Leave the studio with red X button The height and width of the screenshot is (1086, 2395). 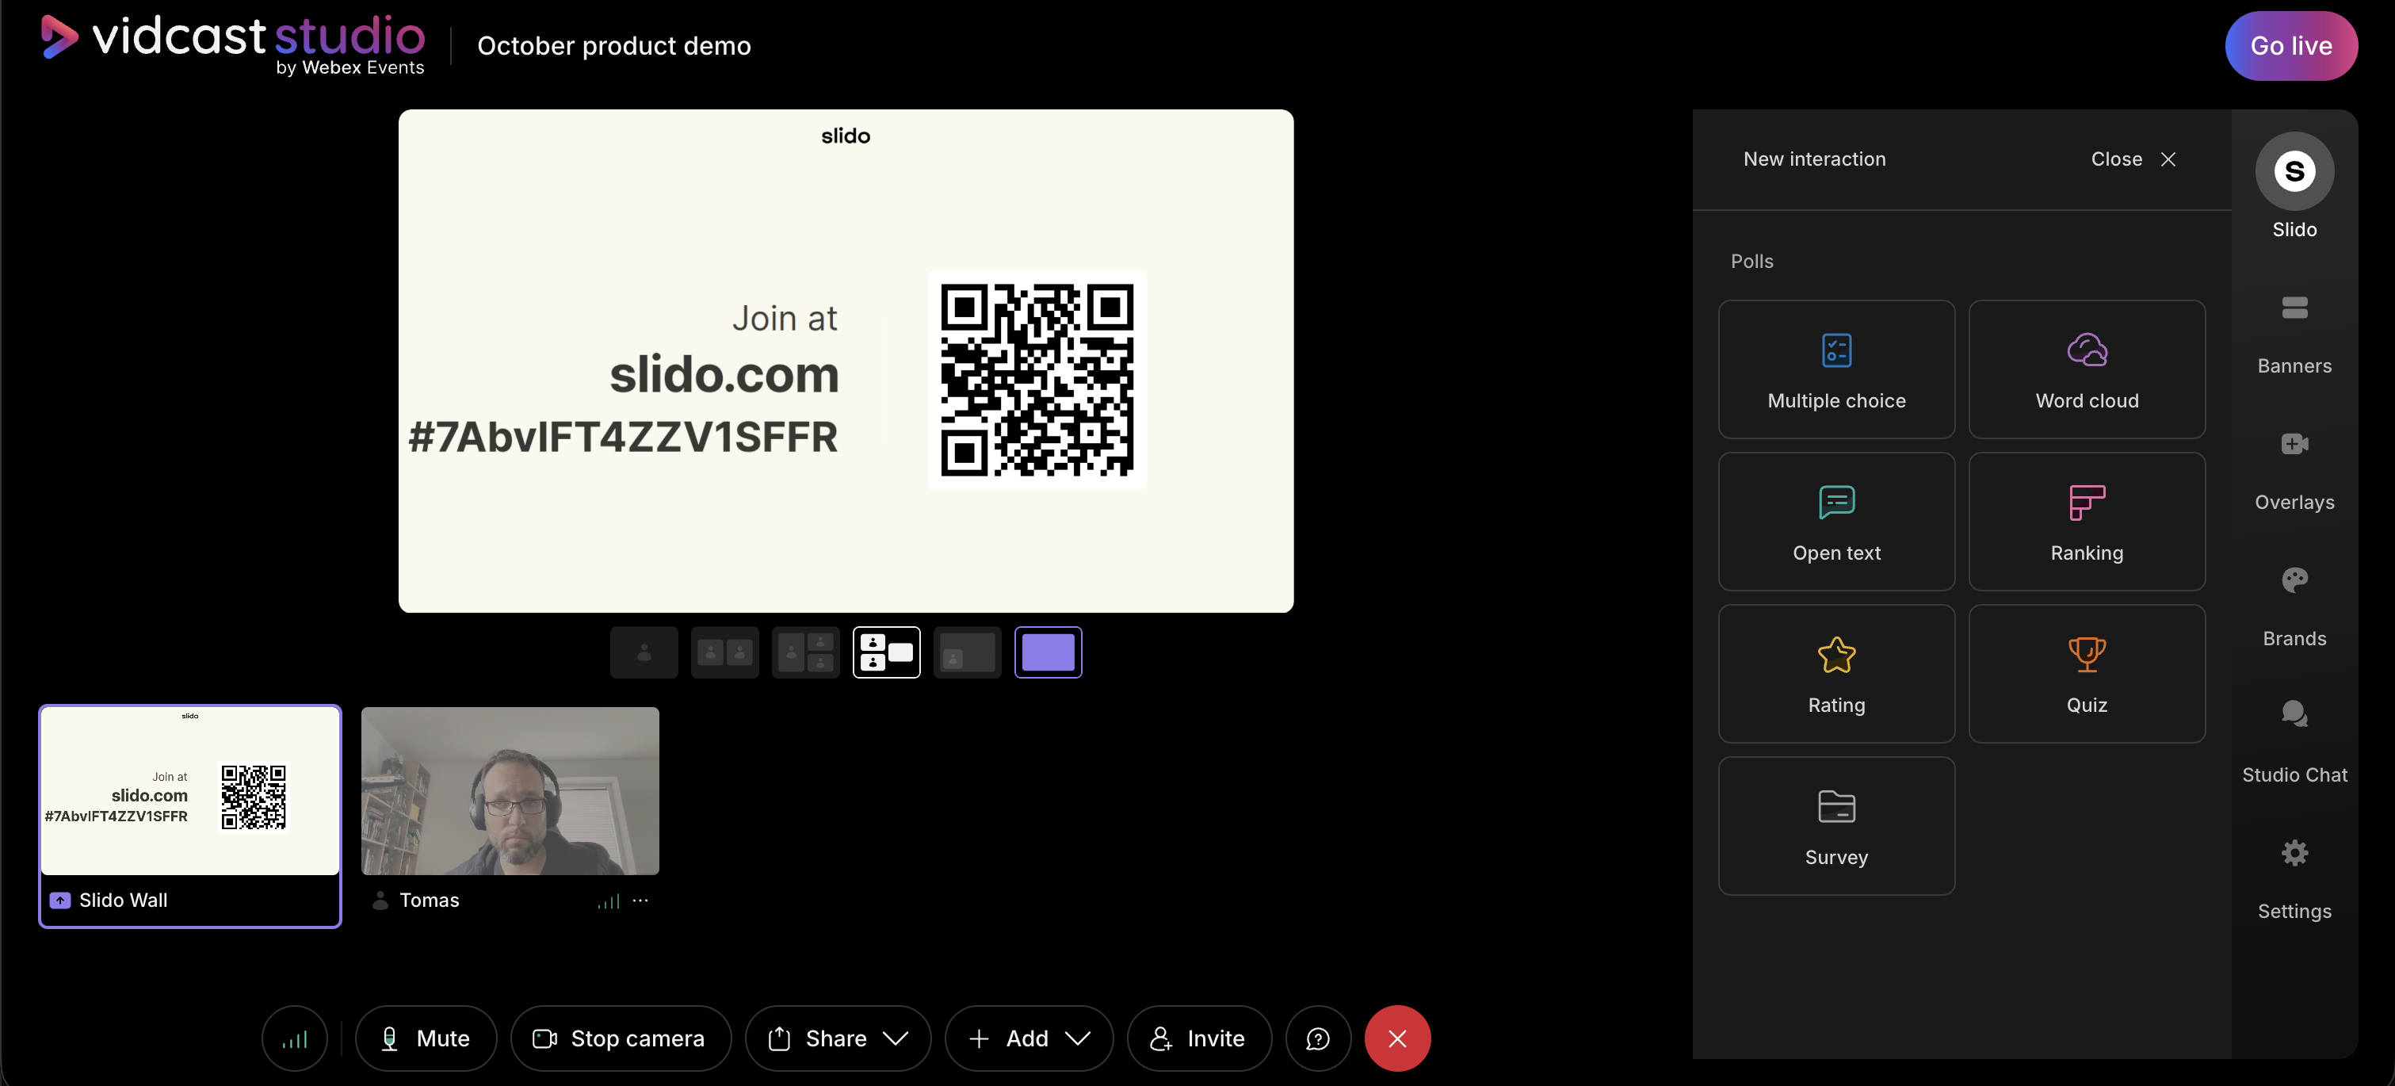tap(1397, 1038)
